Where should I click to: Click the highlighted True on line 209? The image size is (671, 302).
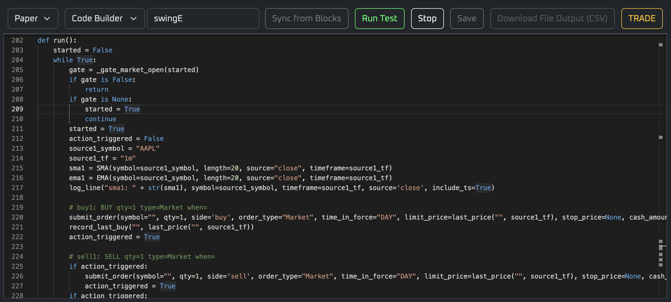click(132, 109)
